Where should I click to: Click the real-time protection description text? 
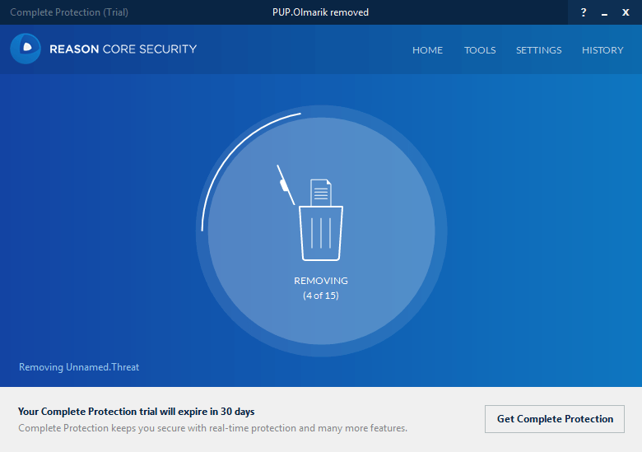[x=213, y=428]
